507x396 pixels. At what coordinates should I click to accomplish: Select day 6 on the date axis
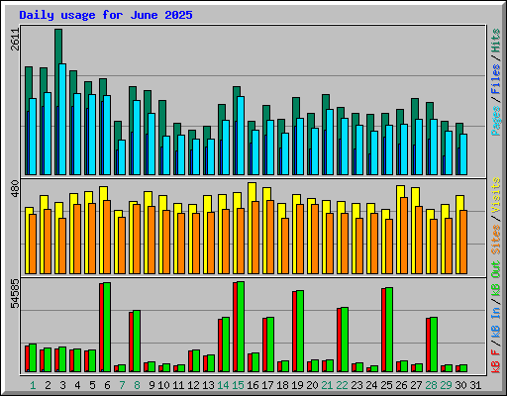point(107,385)
